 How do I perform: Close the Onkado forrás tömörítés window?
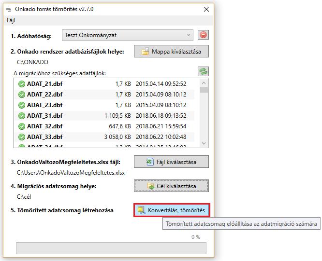[x=206, y=9]
